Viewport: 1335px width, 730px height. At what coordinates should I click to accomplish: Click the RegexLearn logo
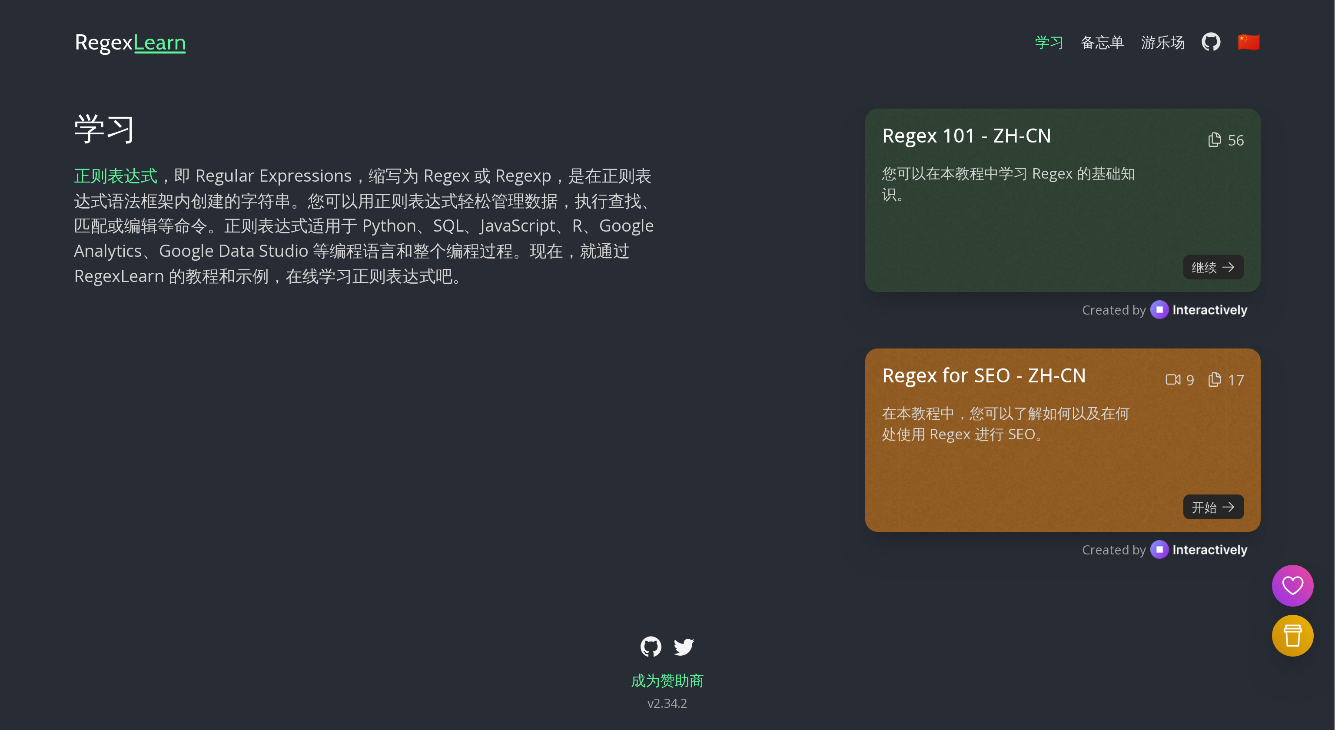tap(130, 42)
